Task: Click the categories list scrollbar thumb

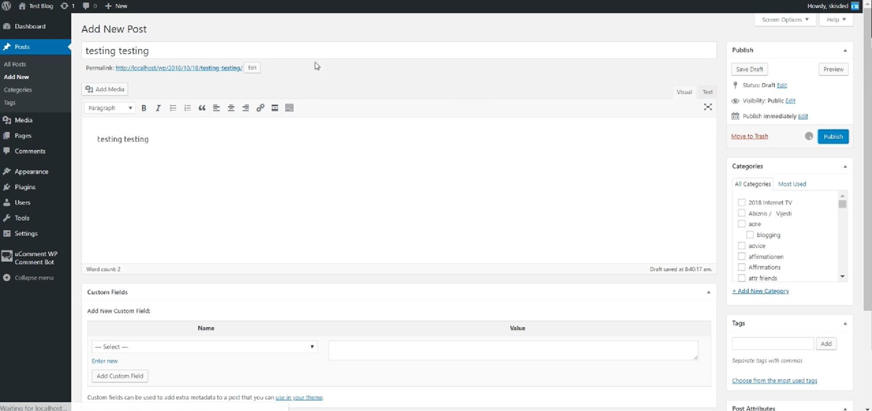Action: click(842, 204)
